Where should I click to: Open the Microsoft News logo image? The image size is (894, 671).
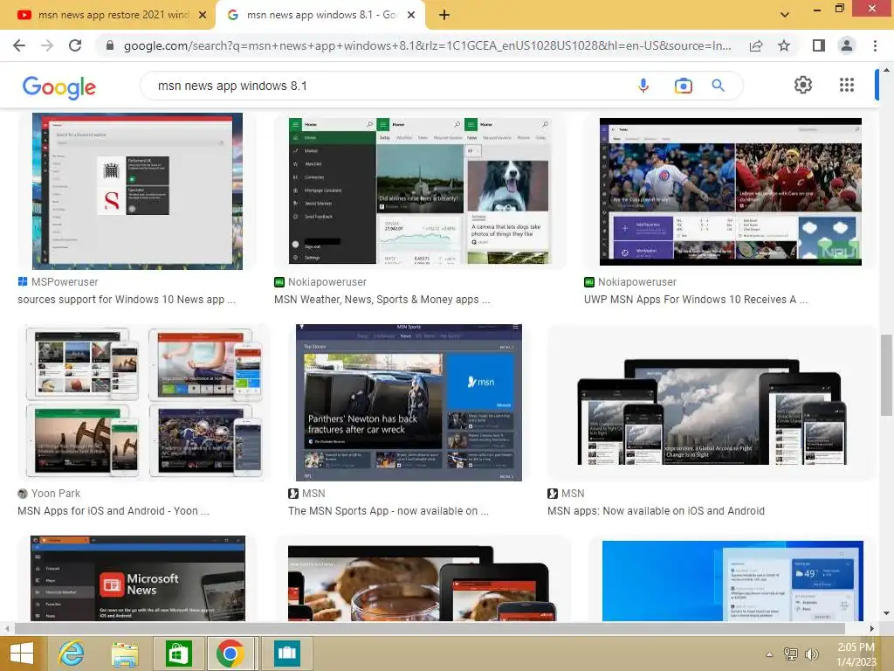point(138,578)
